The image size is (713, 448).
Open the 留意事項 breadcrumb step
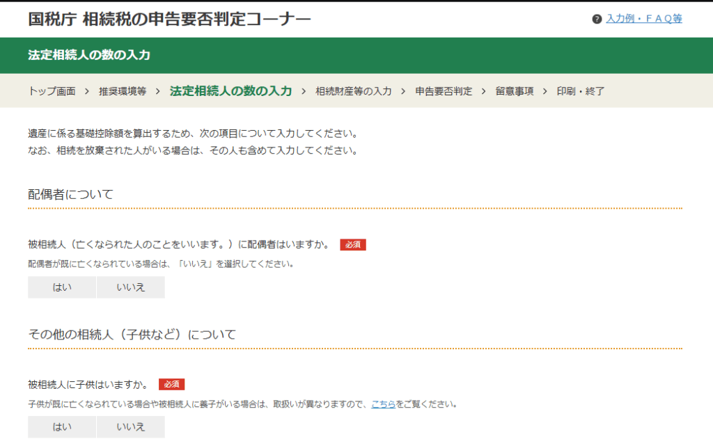[x=515, y=91]
